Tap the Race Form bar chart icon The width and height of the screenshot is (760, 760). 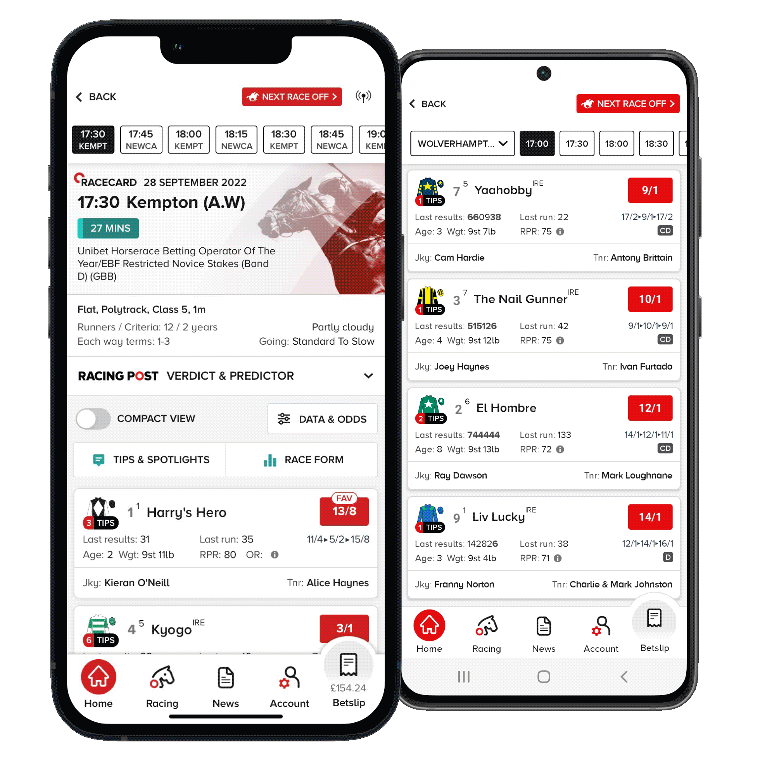[269, 459]
